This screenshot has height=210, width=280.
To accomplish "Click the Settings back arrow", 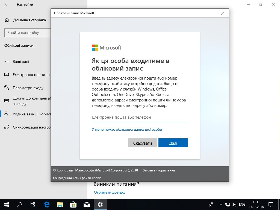I will pos(7,4).
